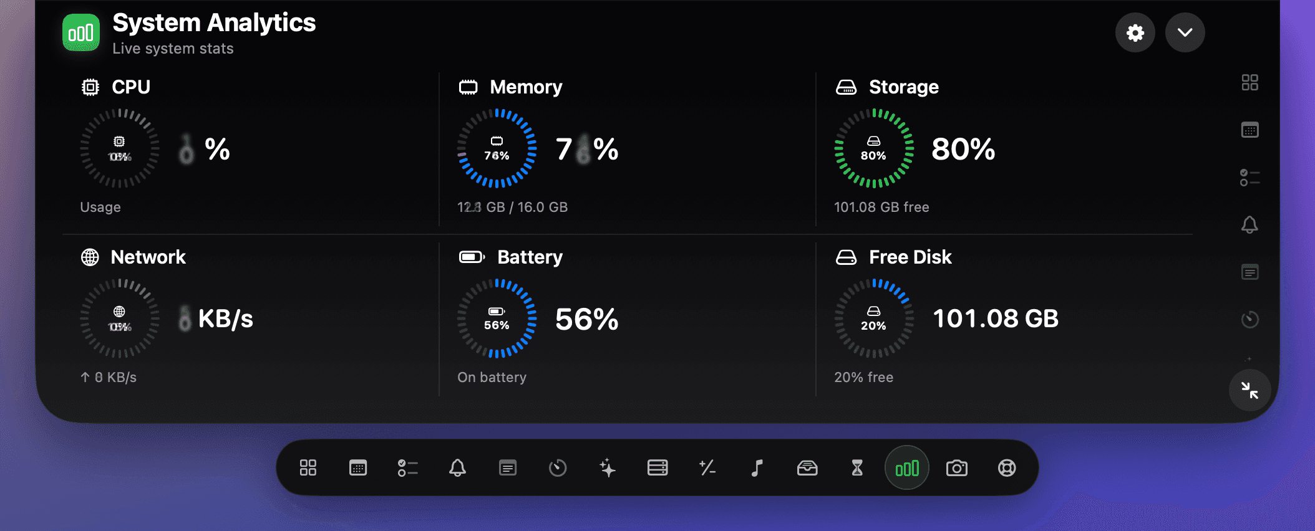Open checklist tasks icon in dock

click(408, 468)
